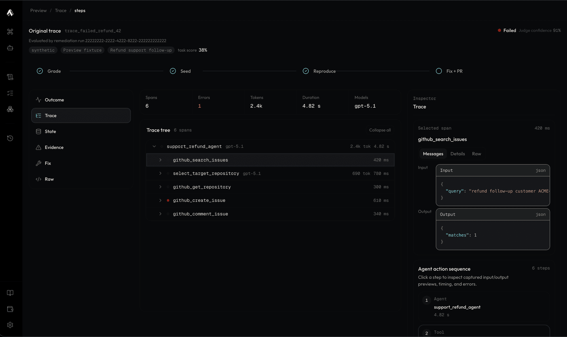
Task: Open the Fix navigation item
Action: [81, 163]
